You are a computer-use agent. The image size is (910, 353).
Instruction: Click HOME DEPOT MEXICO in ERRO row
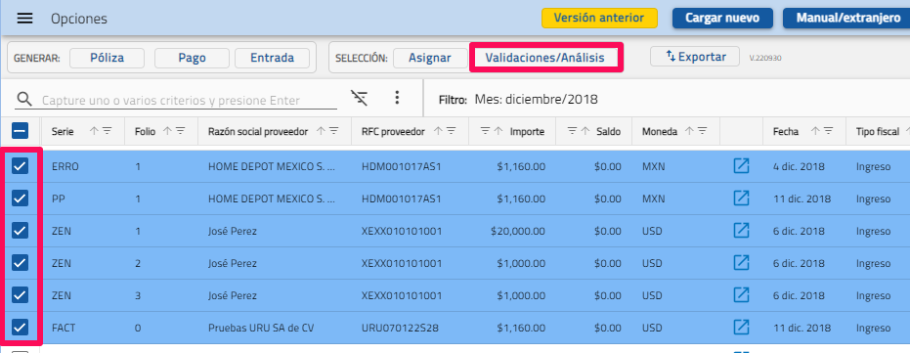point(272,166)
